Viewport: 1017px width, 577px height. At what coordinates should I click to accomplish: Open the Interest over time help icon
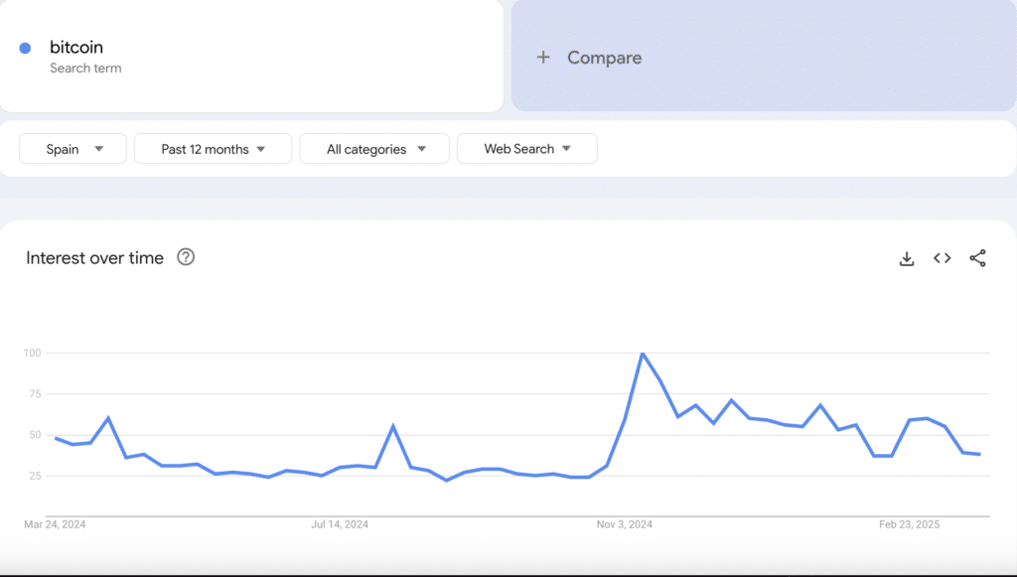186,257
